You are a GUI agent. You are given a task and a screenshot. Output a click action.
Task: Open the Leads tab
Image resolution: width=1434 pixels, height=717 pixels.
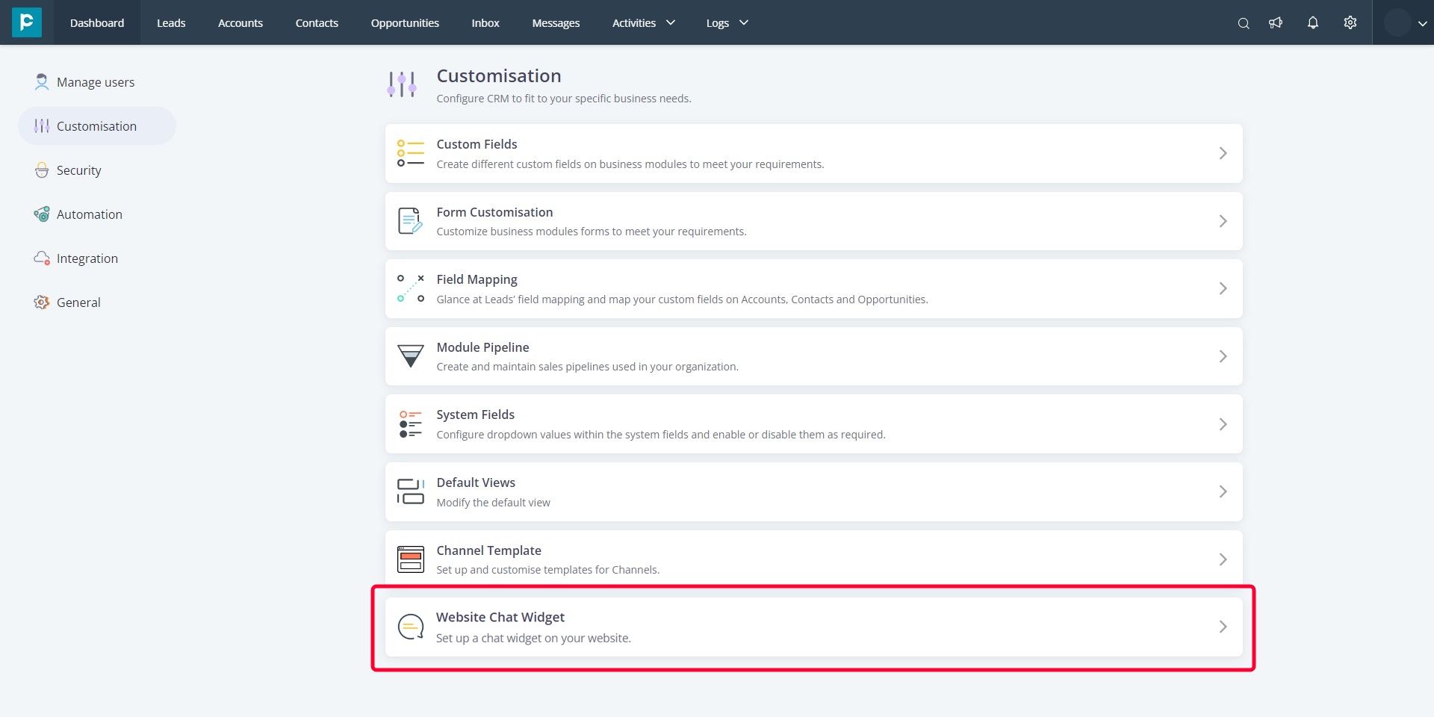[171, 23]
